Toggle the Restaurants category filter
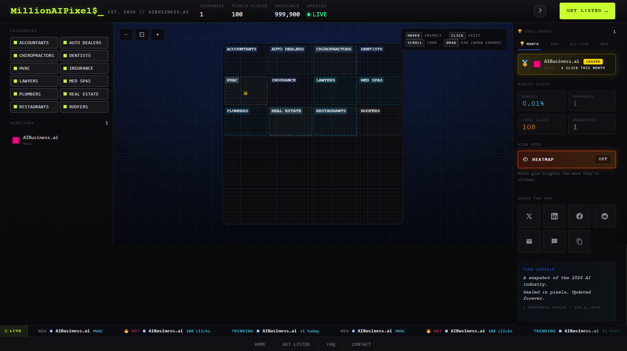 tap(34, 107)
